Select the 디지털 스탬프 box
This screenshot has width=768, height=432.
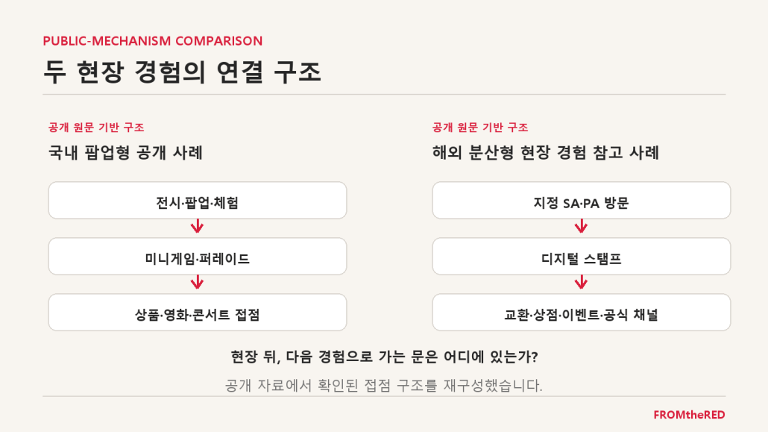(x=582, y=257)
